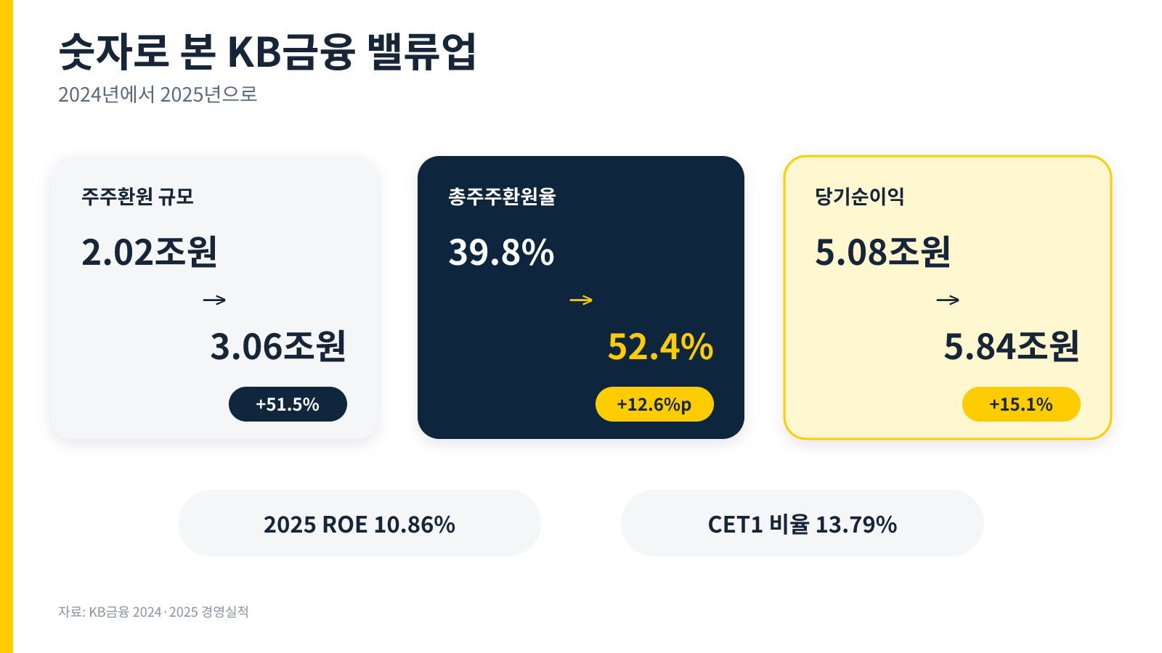Click the 2025 ROE 10.86% pill
Screen dimensions: 1162x653
359,523
